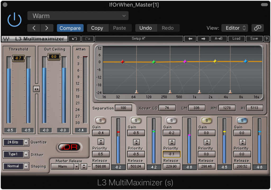Open the Setup A preset field

pyautogui.click(x=139, y=39)
